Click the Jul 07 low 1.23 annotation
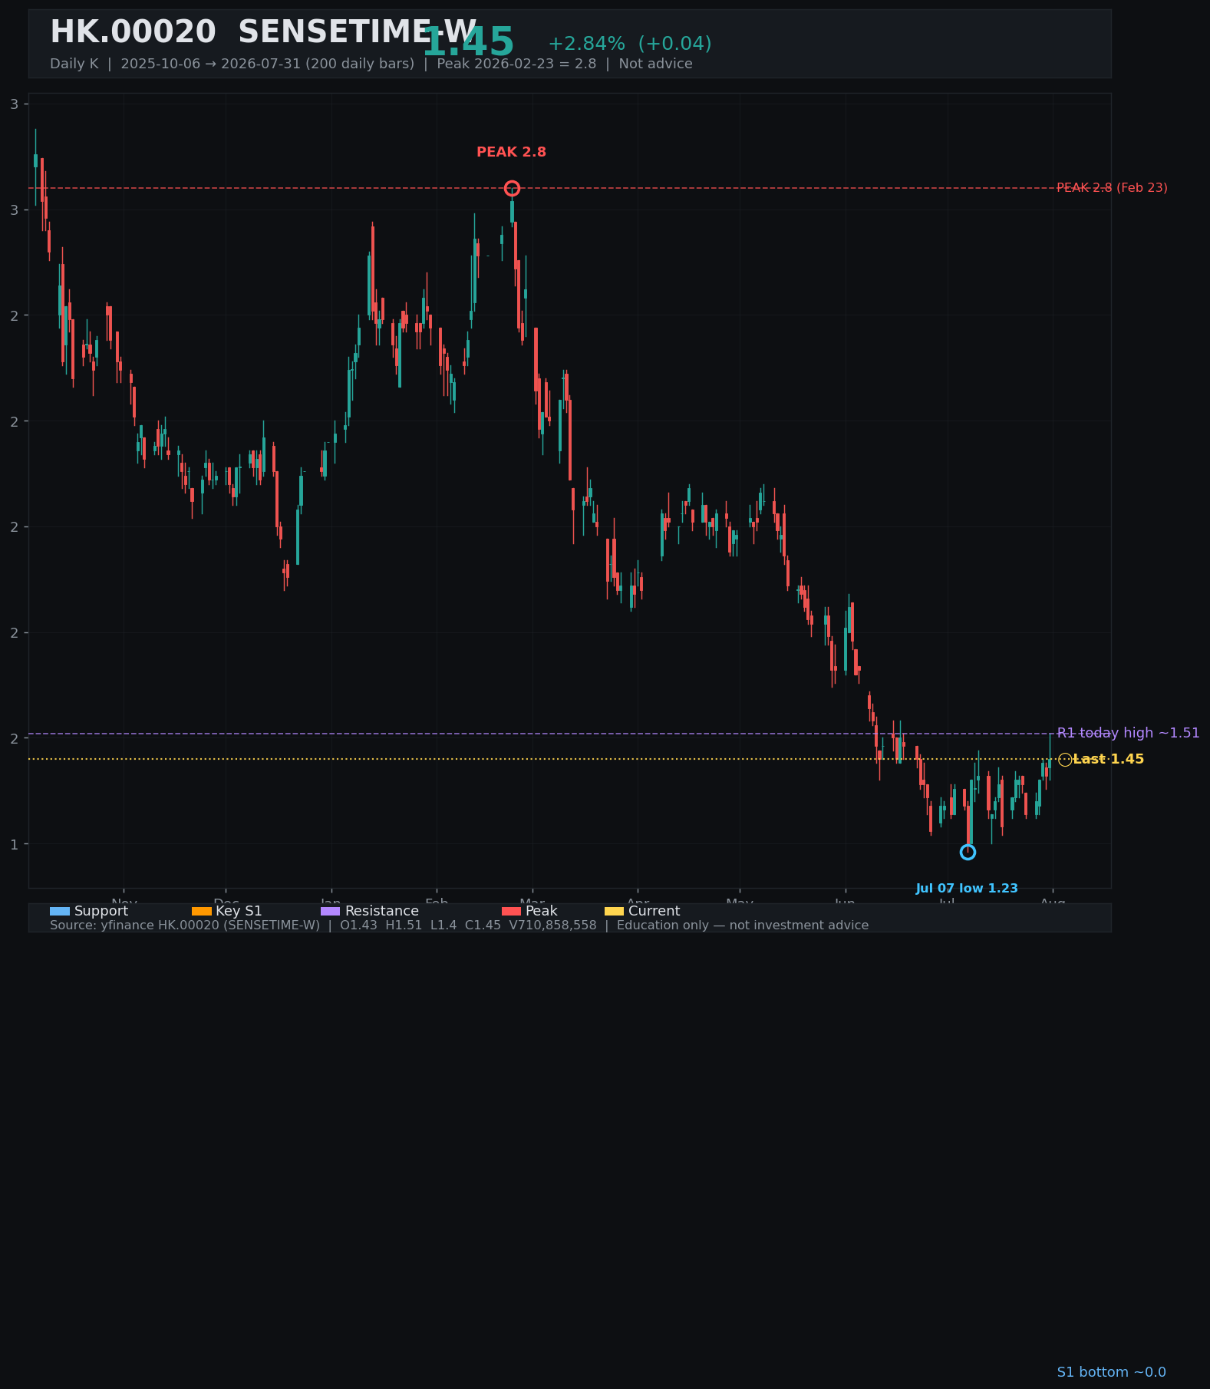Image resolution: width=1210 pixels, height=1389 pixels. pos(967,889)
